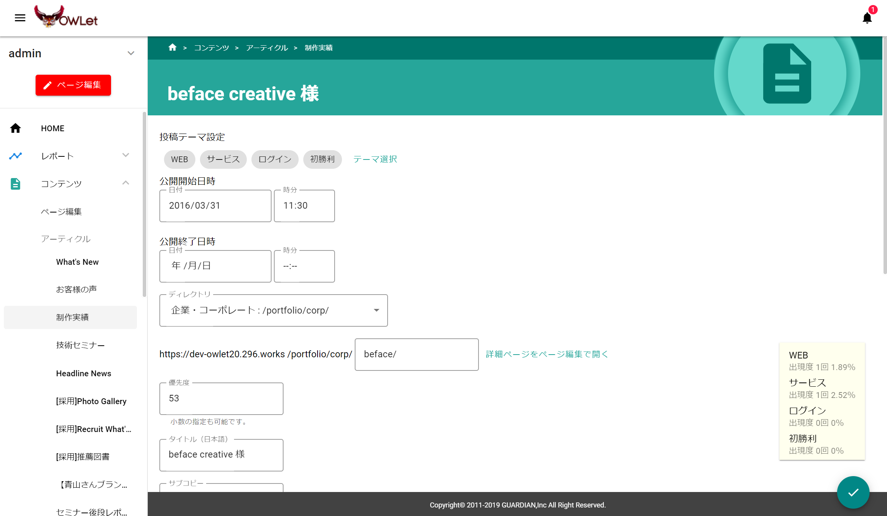
Task: Select the ログイン theme chip
Action: point(275,159)
